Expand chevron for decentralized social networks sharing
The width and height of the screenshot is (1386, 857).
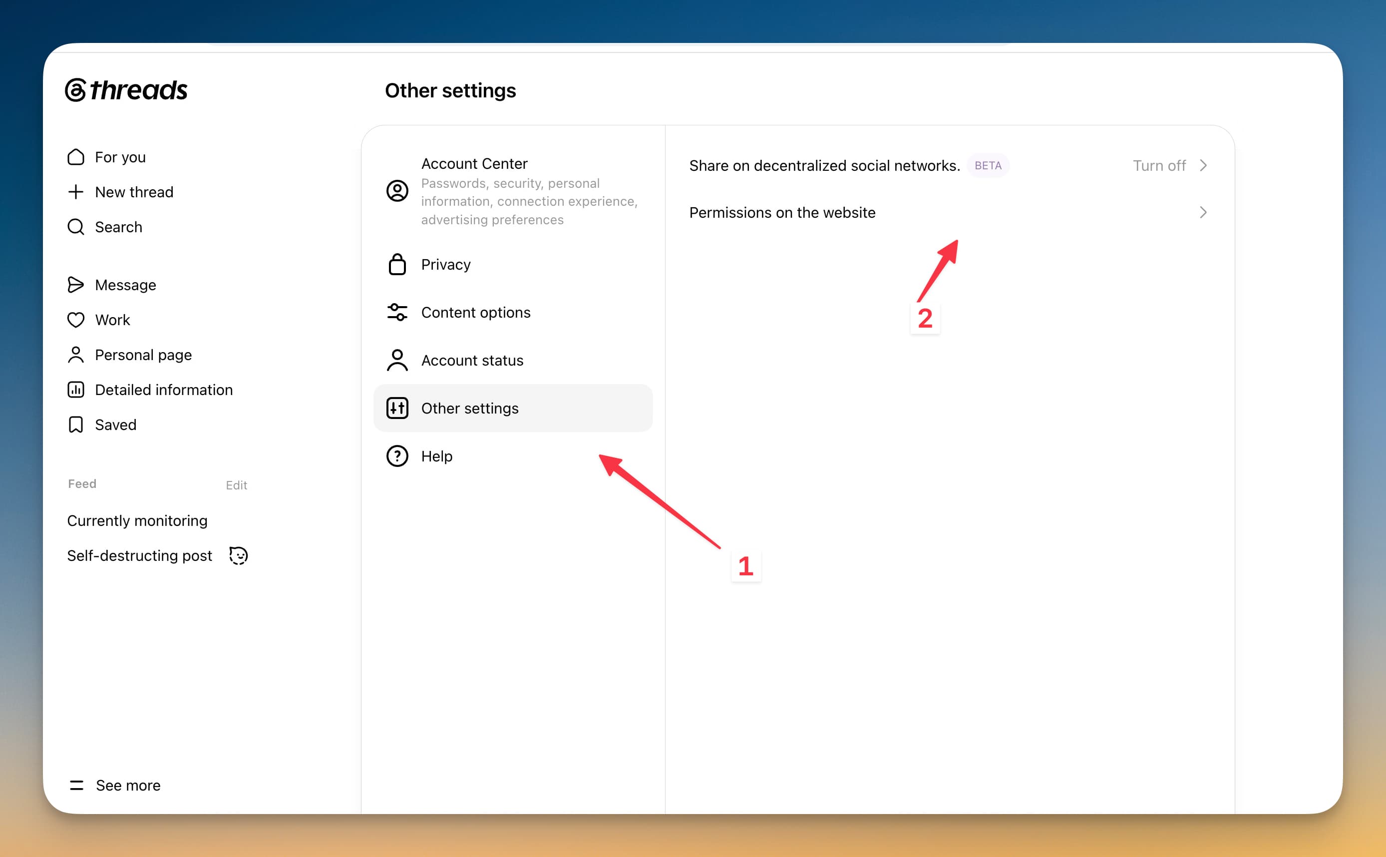point(1204,165)
